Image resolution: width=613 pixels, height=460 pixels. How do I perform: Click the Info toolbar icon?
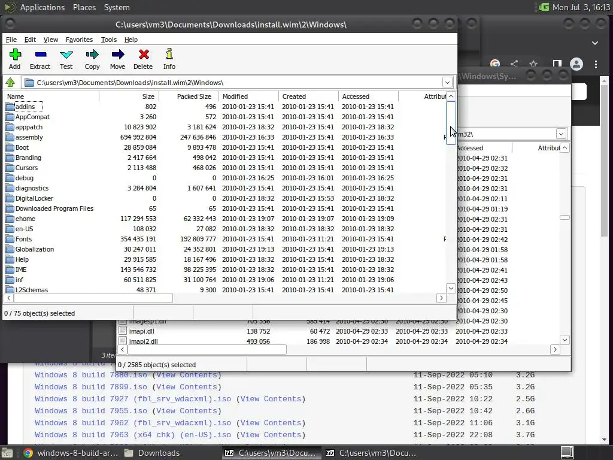[169, 54]
